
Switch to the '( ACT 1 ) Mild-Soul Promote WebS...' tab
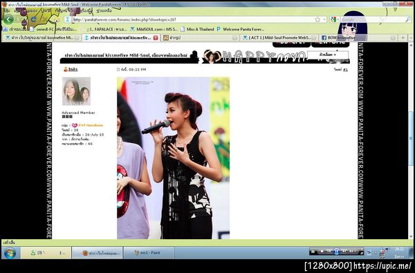(279, 38)
